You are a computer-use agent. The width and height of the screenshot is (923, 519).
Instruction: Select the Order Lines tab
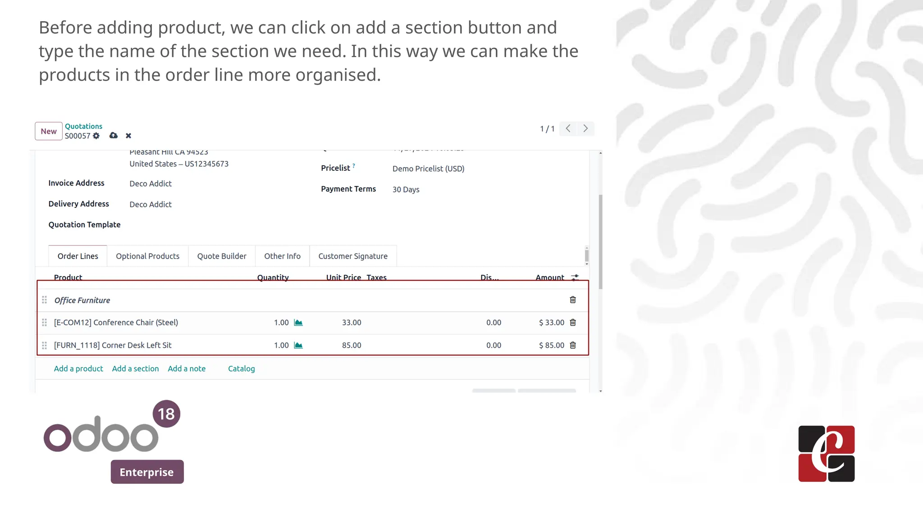[78, 256]
